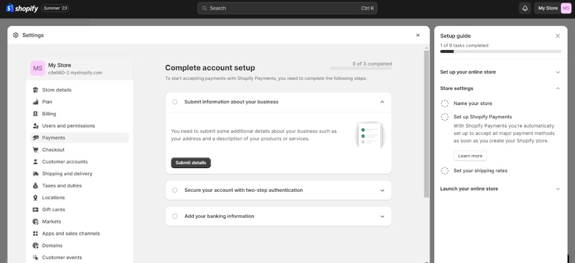
Task: Click the Customer accounts person icon
Action: click(36, 161)
